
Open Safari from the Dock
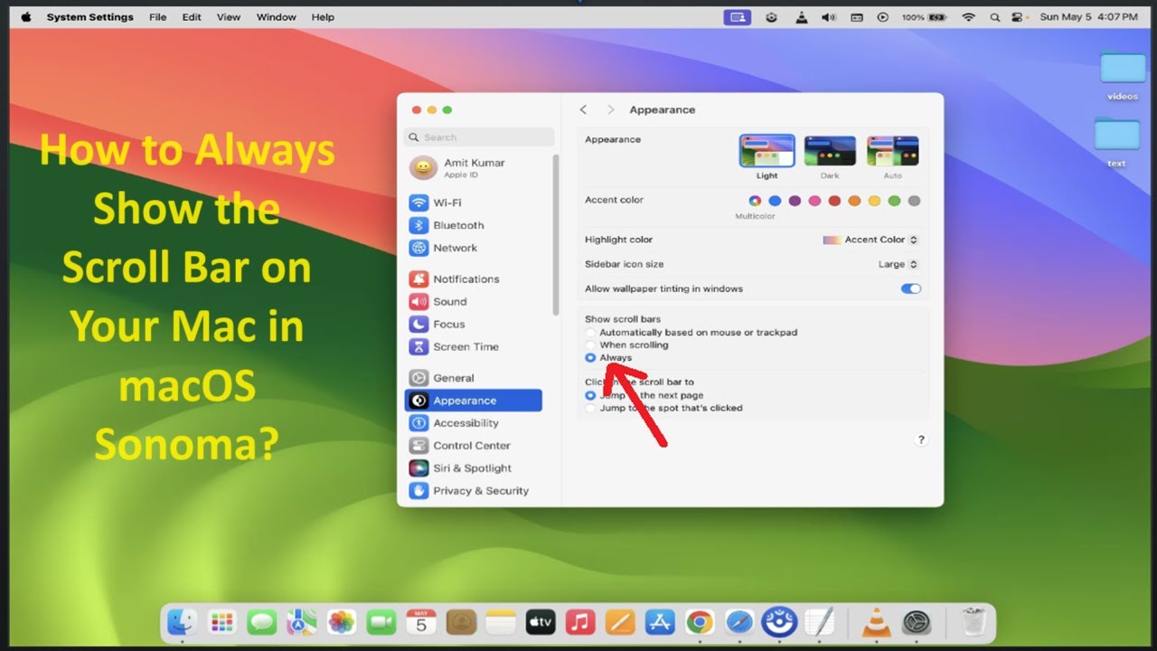pyautogui.click(x=739, y=621)
